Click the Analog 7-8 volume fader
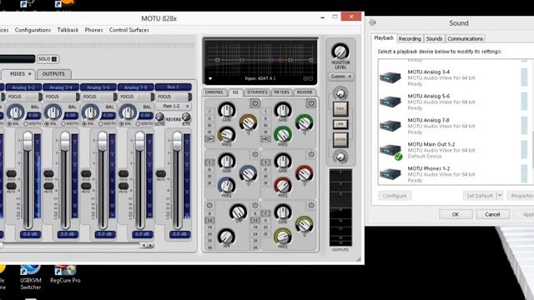This screenshot has height=300, width=534. (x=140, y=141)
